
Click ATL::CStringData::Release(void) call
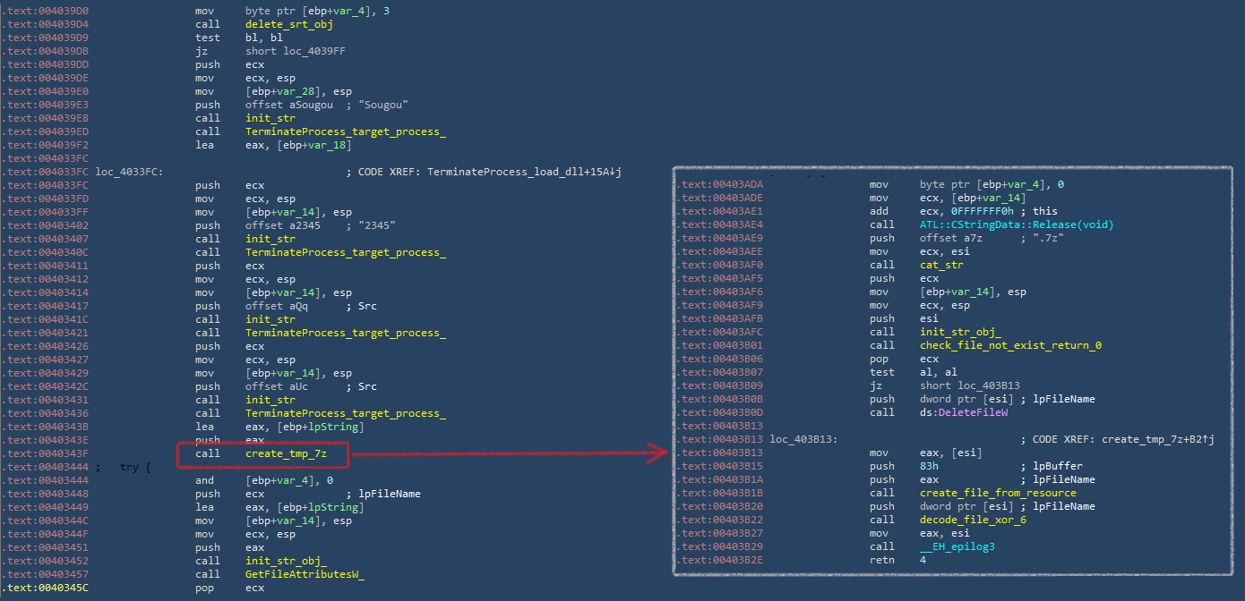1017,224
